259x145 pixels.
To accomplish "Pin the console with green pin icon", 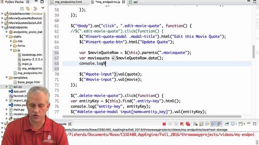I will point(227,124).
